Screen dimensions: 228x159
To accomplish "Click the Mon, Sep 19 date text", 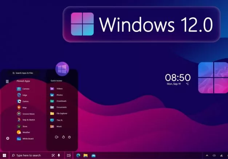I will (x=174, y=84).
